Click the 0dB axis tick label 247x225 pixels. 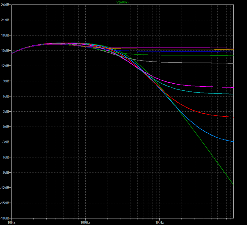[x=6, y=127]
